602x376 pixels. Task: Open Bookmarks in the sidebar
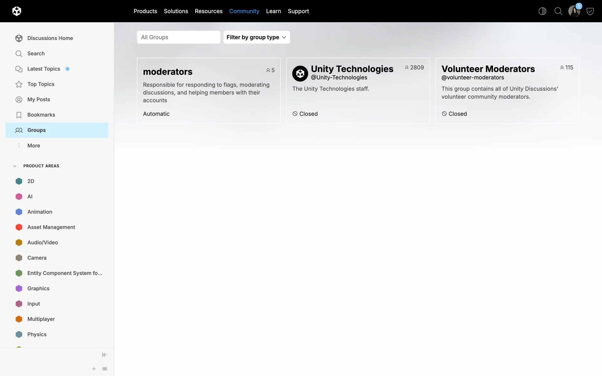(41, 115)
